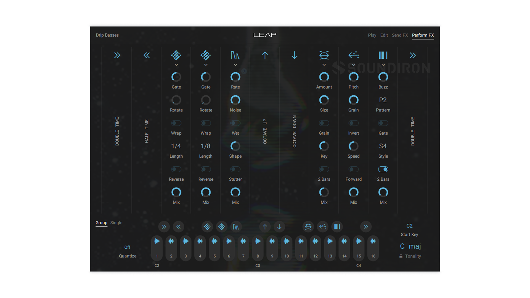Expand the chevron above the 1/8 Length column's Gate knob
This screenshot has height=298, width=530.
[206, 65]
